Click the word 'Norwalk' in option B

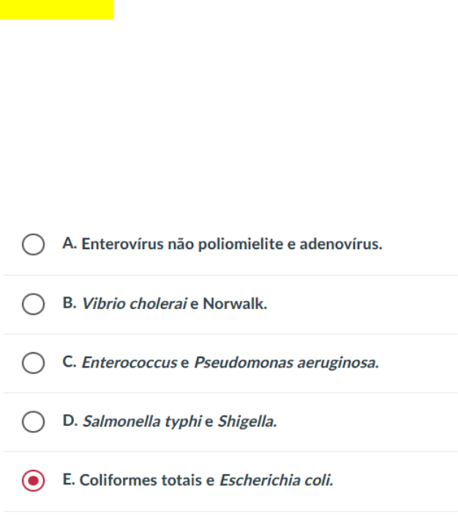tap(234, 304)
